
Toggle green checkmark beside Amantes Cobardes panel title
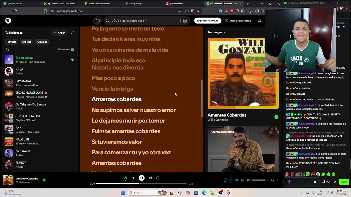pos(276,117)
